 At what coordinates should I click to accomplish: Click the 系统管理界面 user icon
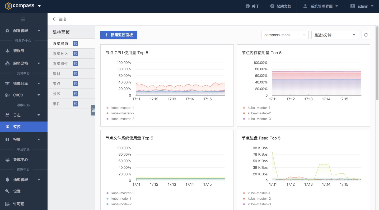point(305,6)
